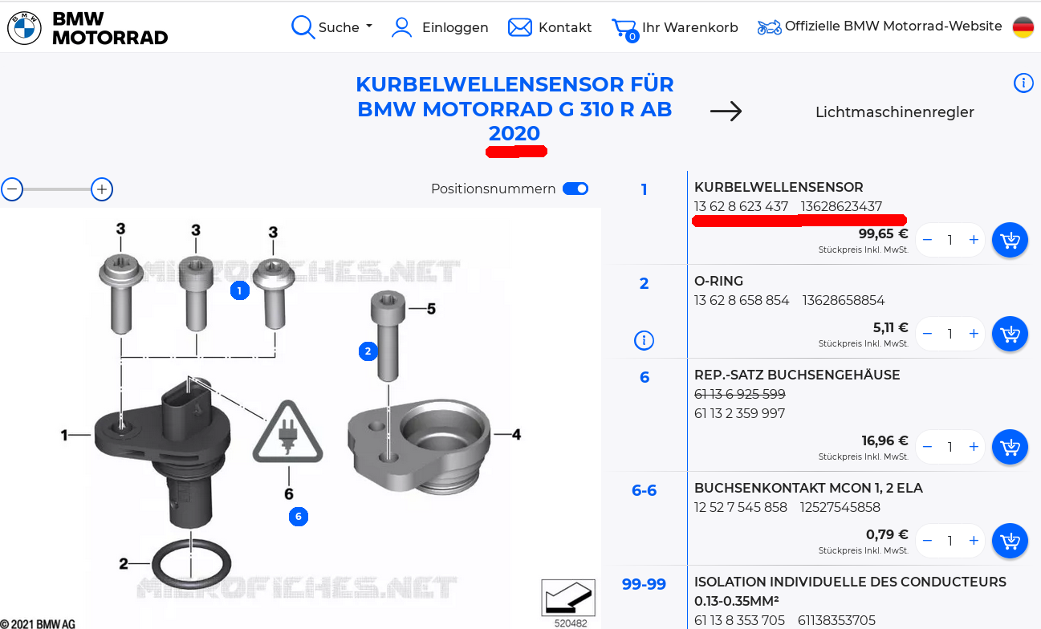Select the KURBELWELLENSENSOR part name

coord(779,187)
